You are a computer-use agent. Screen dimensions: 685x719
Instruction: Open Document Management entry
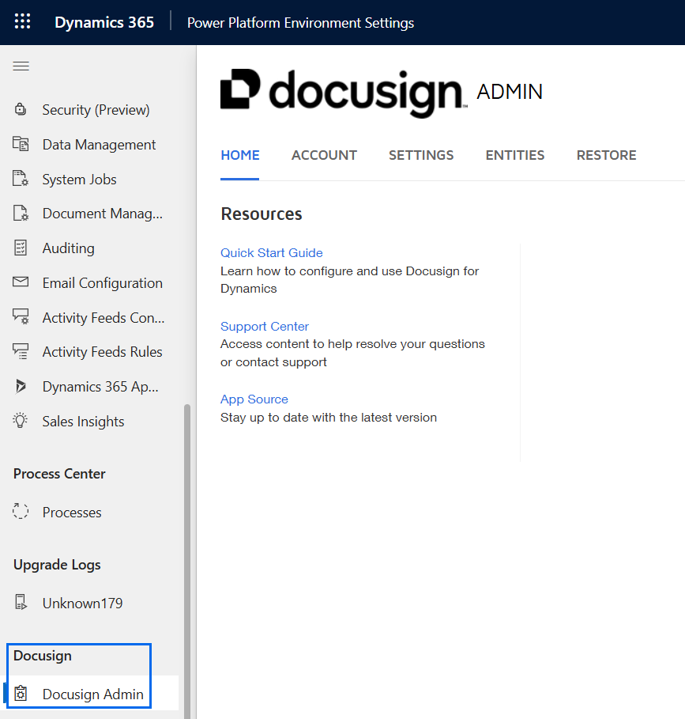click(x=102, y=214)
